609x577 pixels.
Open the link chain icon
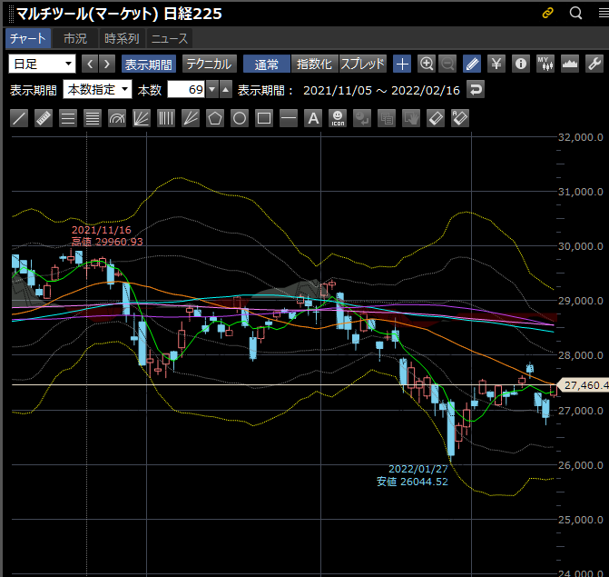[x=547, y=13]
